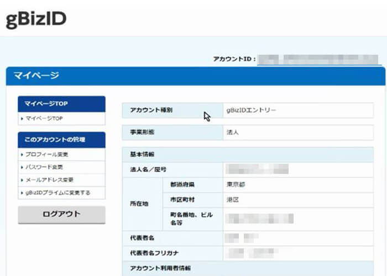This screenshot has height=276, width=387.
Task: Click the マイページTOP sidebar header
Action: 62,104
